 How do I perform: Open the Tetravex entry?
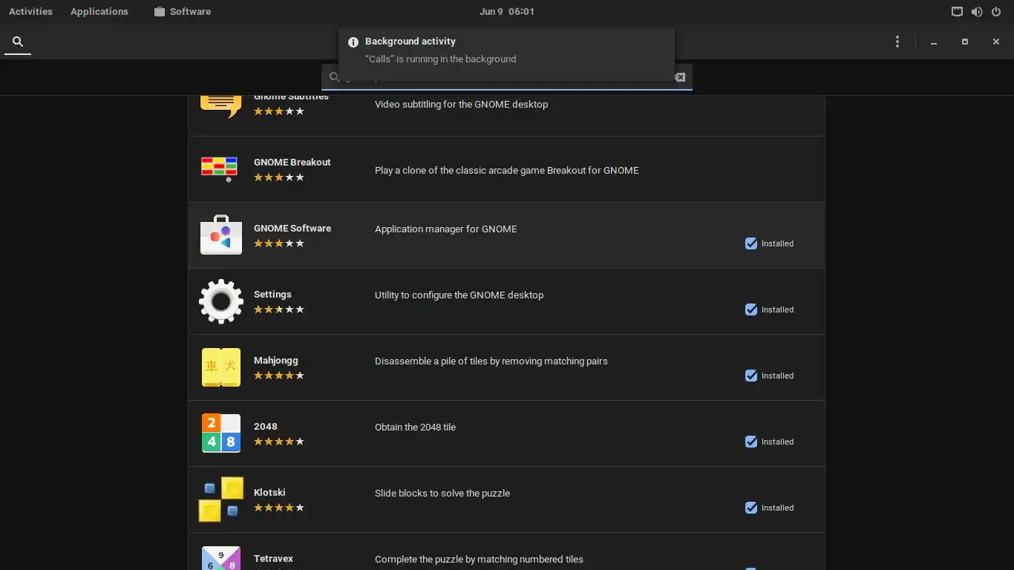point(506,551)
